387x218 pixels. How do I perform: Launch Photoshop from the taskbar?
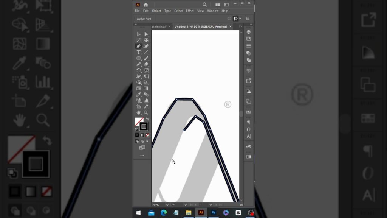[x=214, y=213]
